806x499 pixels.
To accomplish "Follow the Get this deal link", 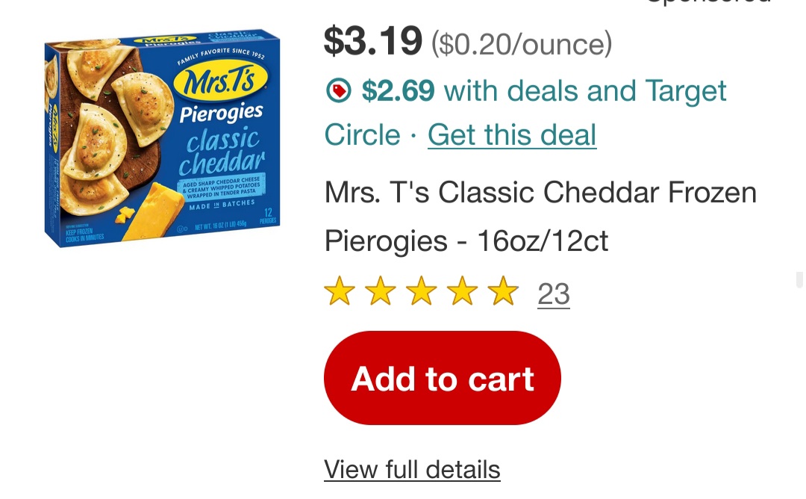I will coord(512,135).
